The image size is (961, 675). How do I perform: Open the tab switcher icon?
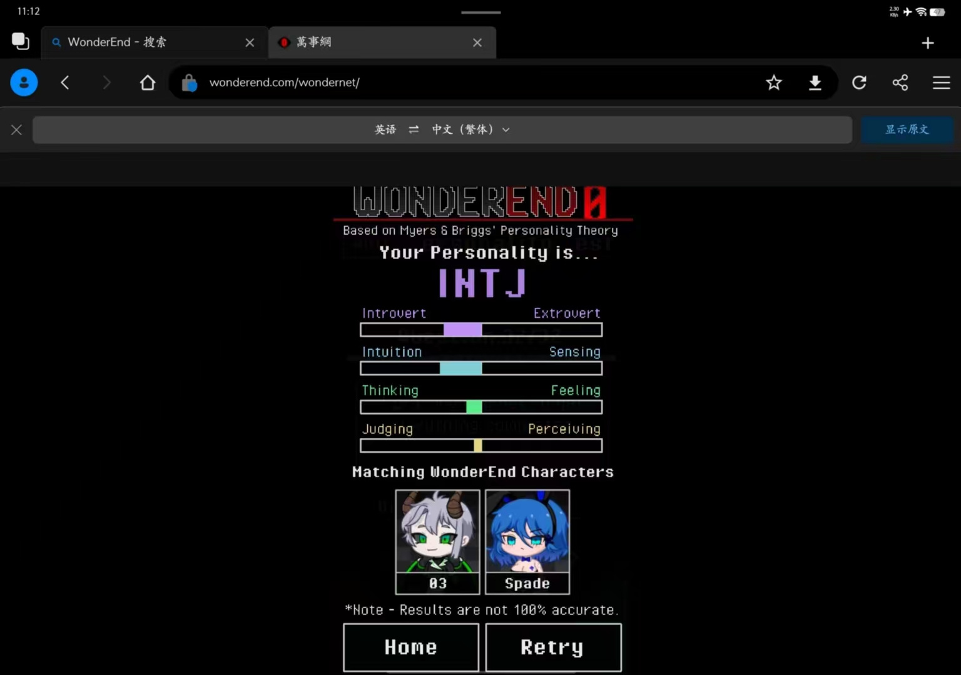click(21, 42)
